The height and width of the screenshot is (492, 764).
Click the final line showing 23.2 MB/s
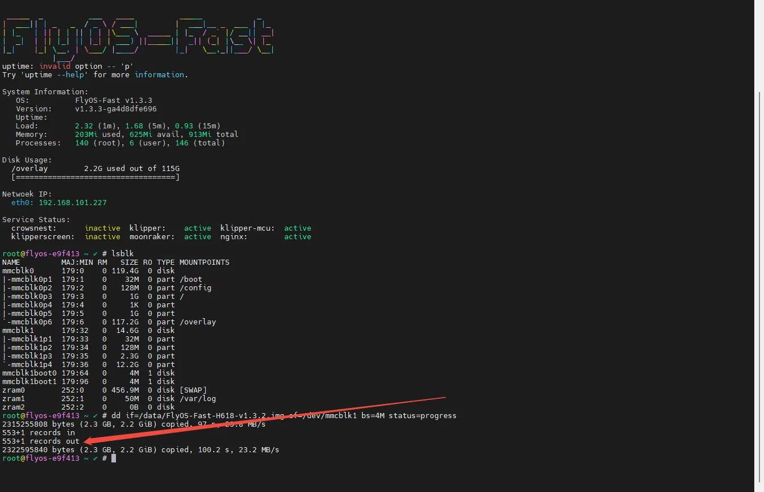(x=140, y=450)
